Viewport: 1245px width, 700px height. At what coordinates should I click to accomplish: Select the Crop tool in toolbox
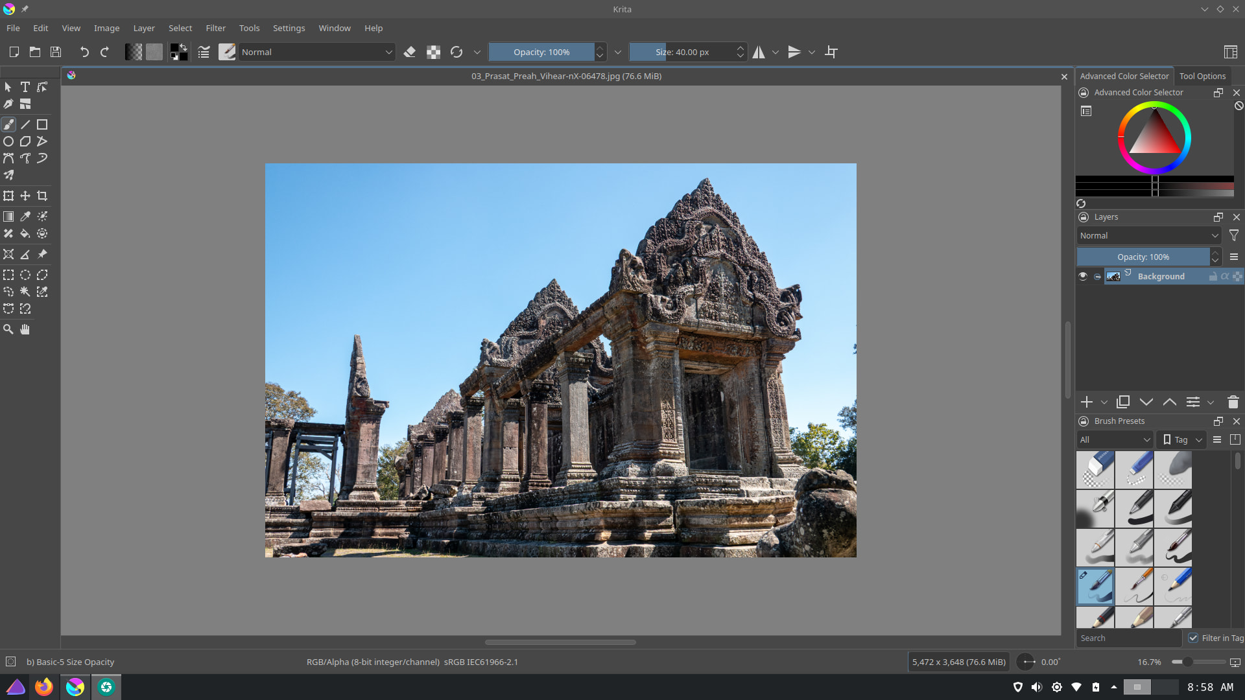pyautogui.click(x=42, y=196)
